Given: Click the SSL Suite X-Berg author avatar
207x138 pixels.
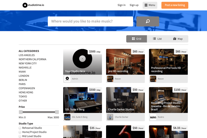Looking at the screenshot, I should 67,117.
